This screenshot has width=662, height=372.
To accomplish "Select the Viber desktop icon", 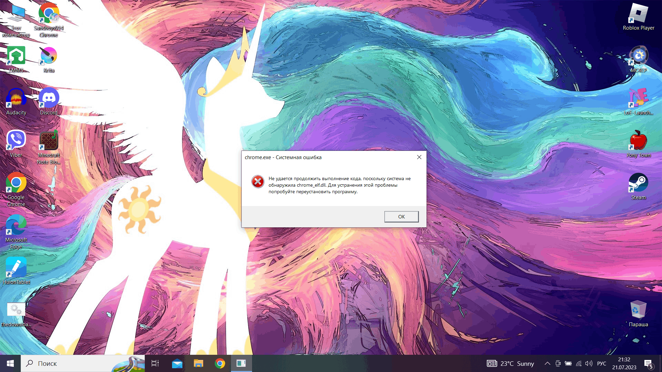I will (16, 144).
